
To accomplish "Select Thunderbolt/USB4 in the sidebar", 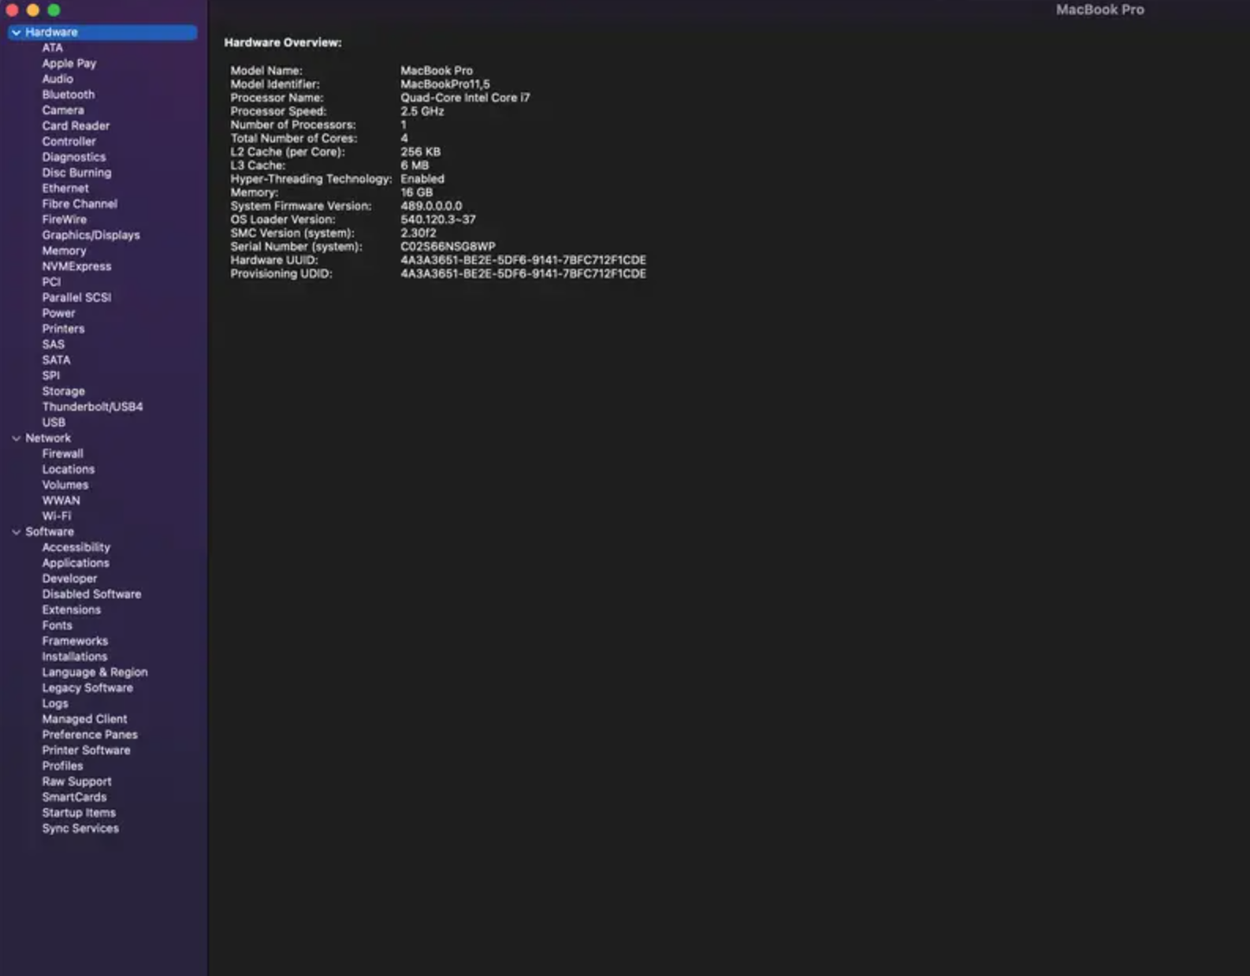I will (92, 407).
